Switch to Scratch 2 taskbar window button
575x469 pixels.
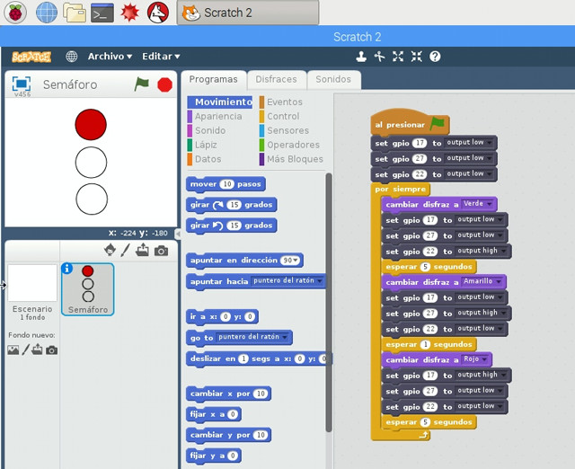tap(248, 13)
